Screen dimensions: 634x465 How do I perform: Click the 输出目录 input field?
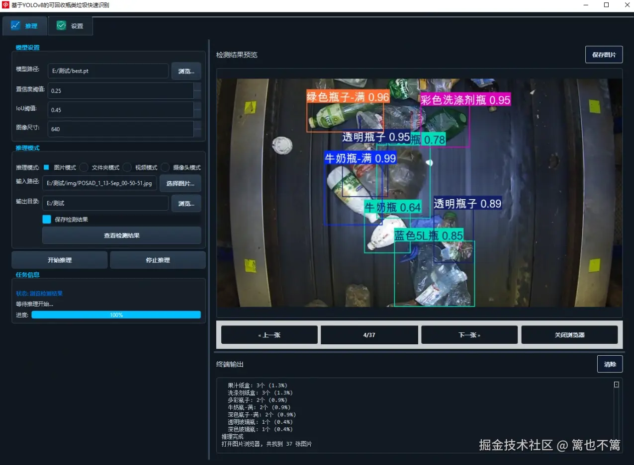point(105,203)
